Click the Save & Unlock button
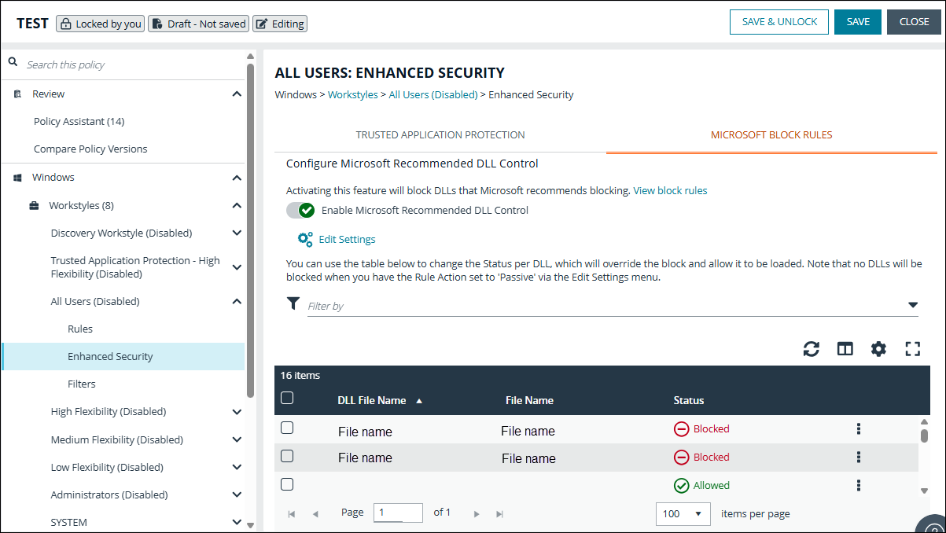Viewport: 946px width, 533px height. coord(779,22)
